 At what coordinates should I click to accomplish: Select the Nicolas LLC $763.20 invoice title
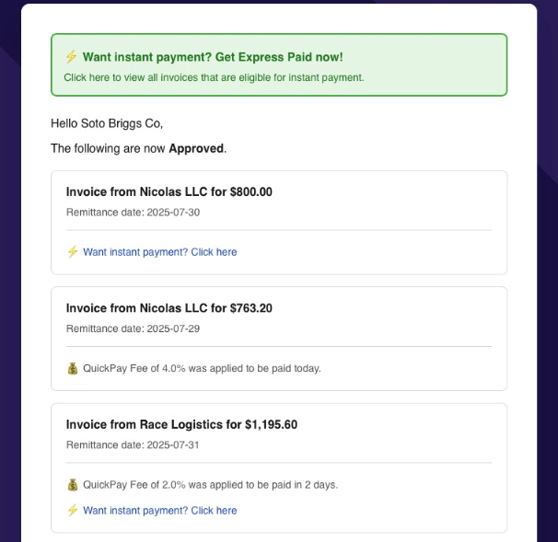169,308
